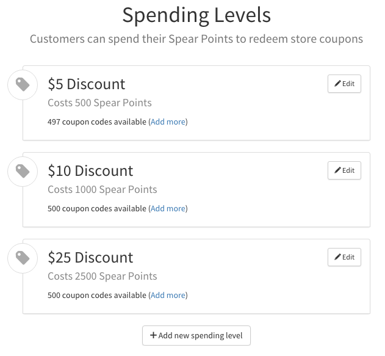Click the tag icon beside $10 Discount

point(23,172)
